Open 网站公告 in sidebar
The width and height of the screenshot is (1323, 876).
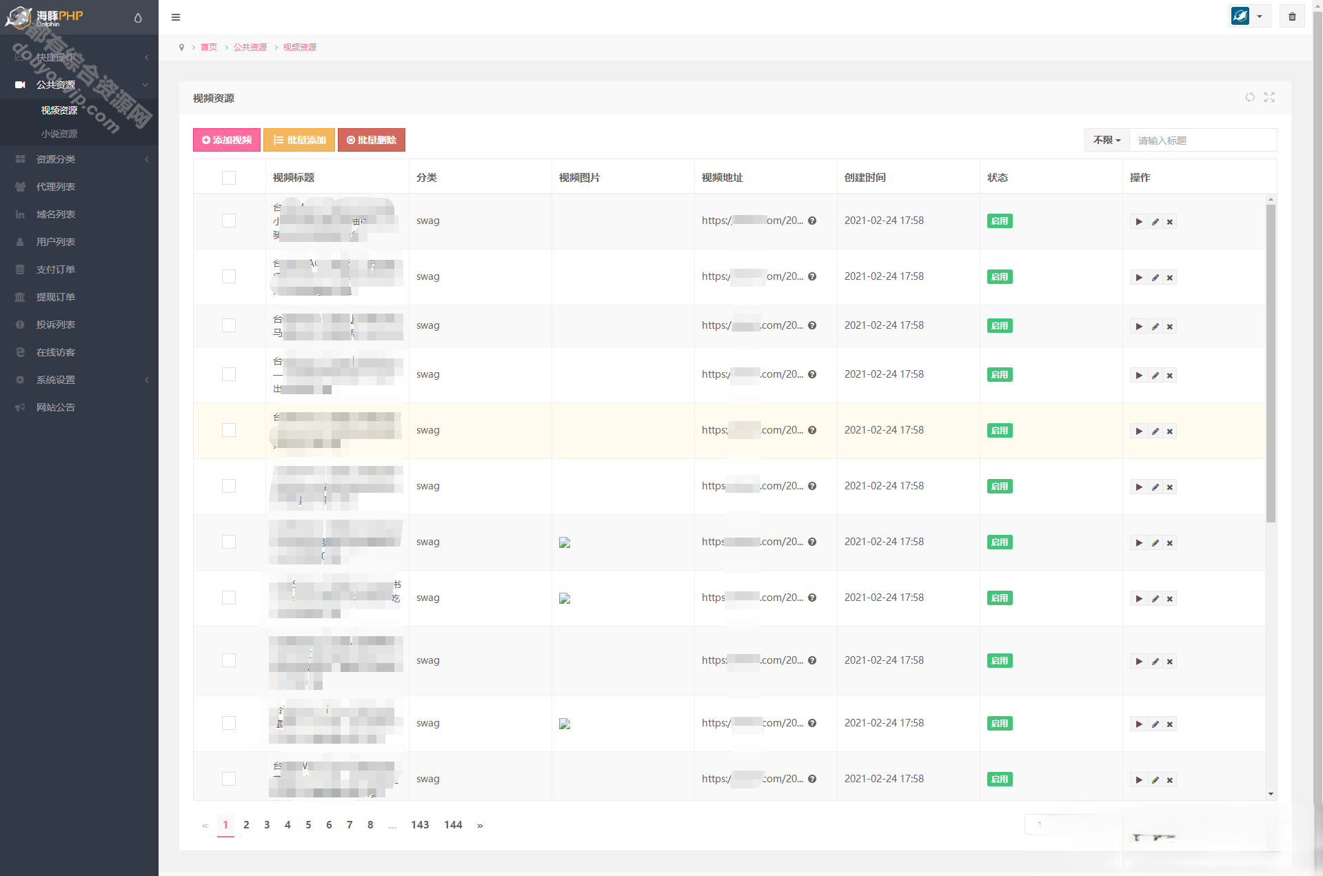[x=79, y=407]
